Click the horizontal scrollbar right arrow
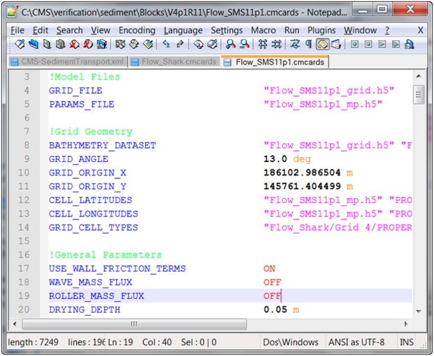Screen dimensions: 434x356 [406, 324]
